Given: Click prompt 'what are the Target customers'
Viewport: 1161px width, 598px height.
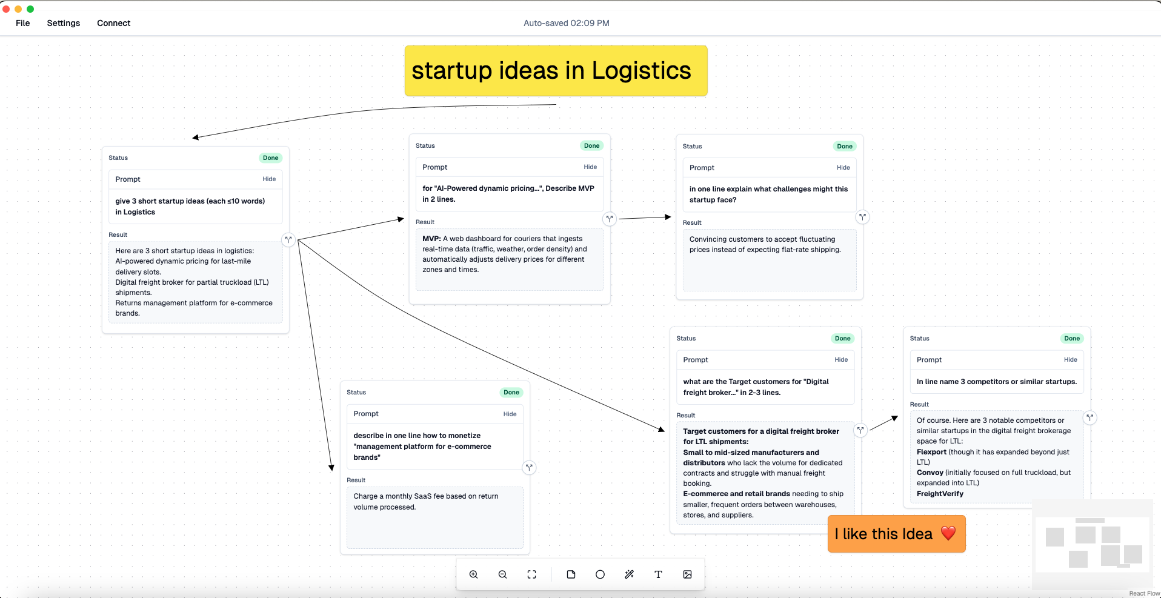Looking at the screenshot, I should [x=756, y=387].
